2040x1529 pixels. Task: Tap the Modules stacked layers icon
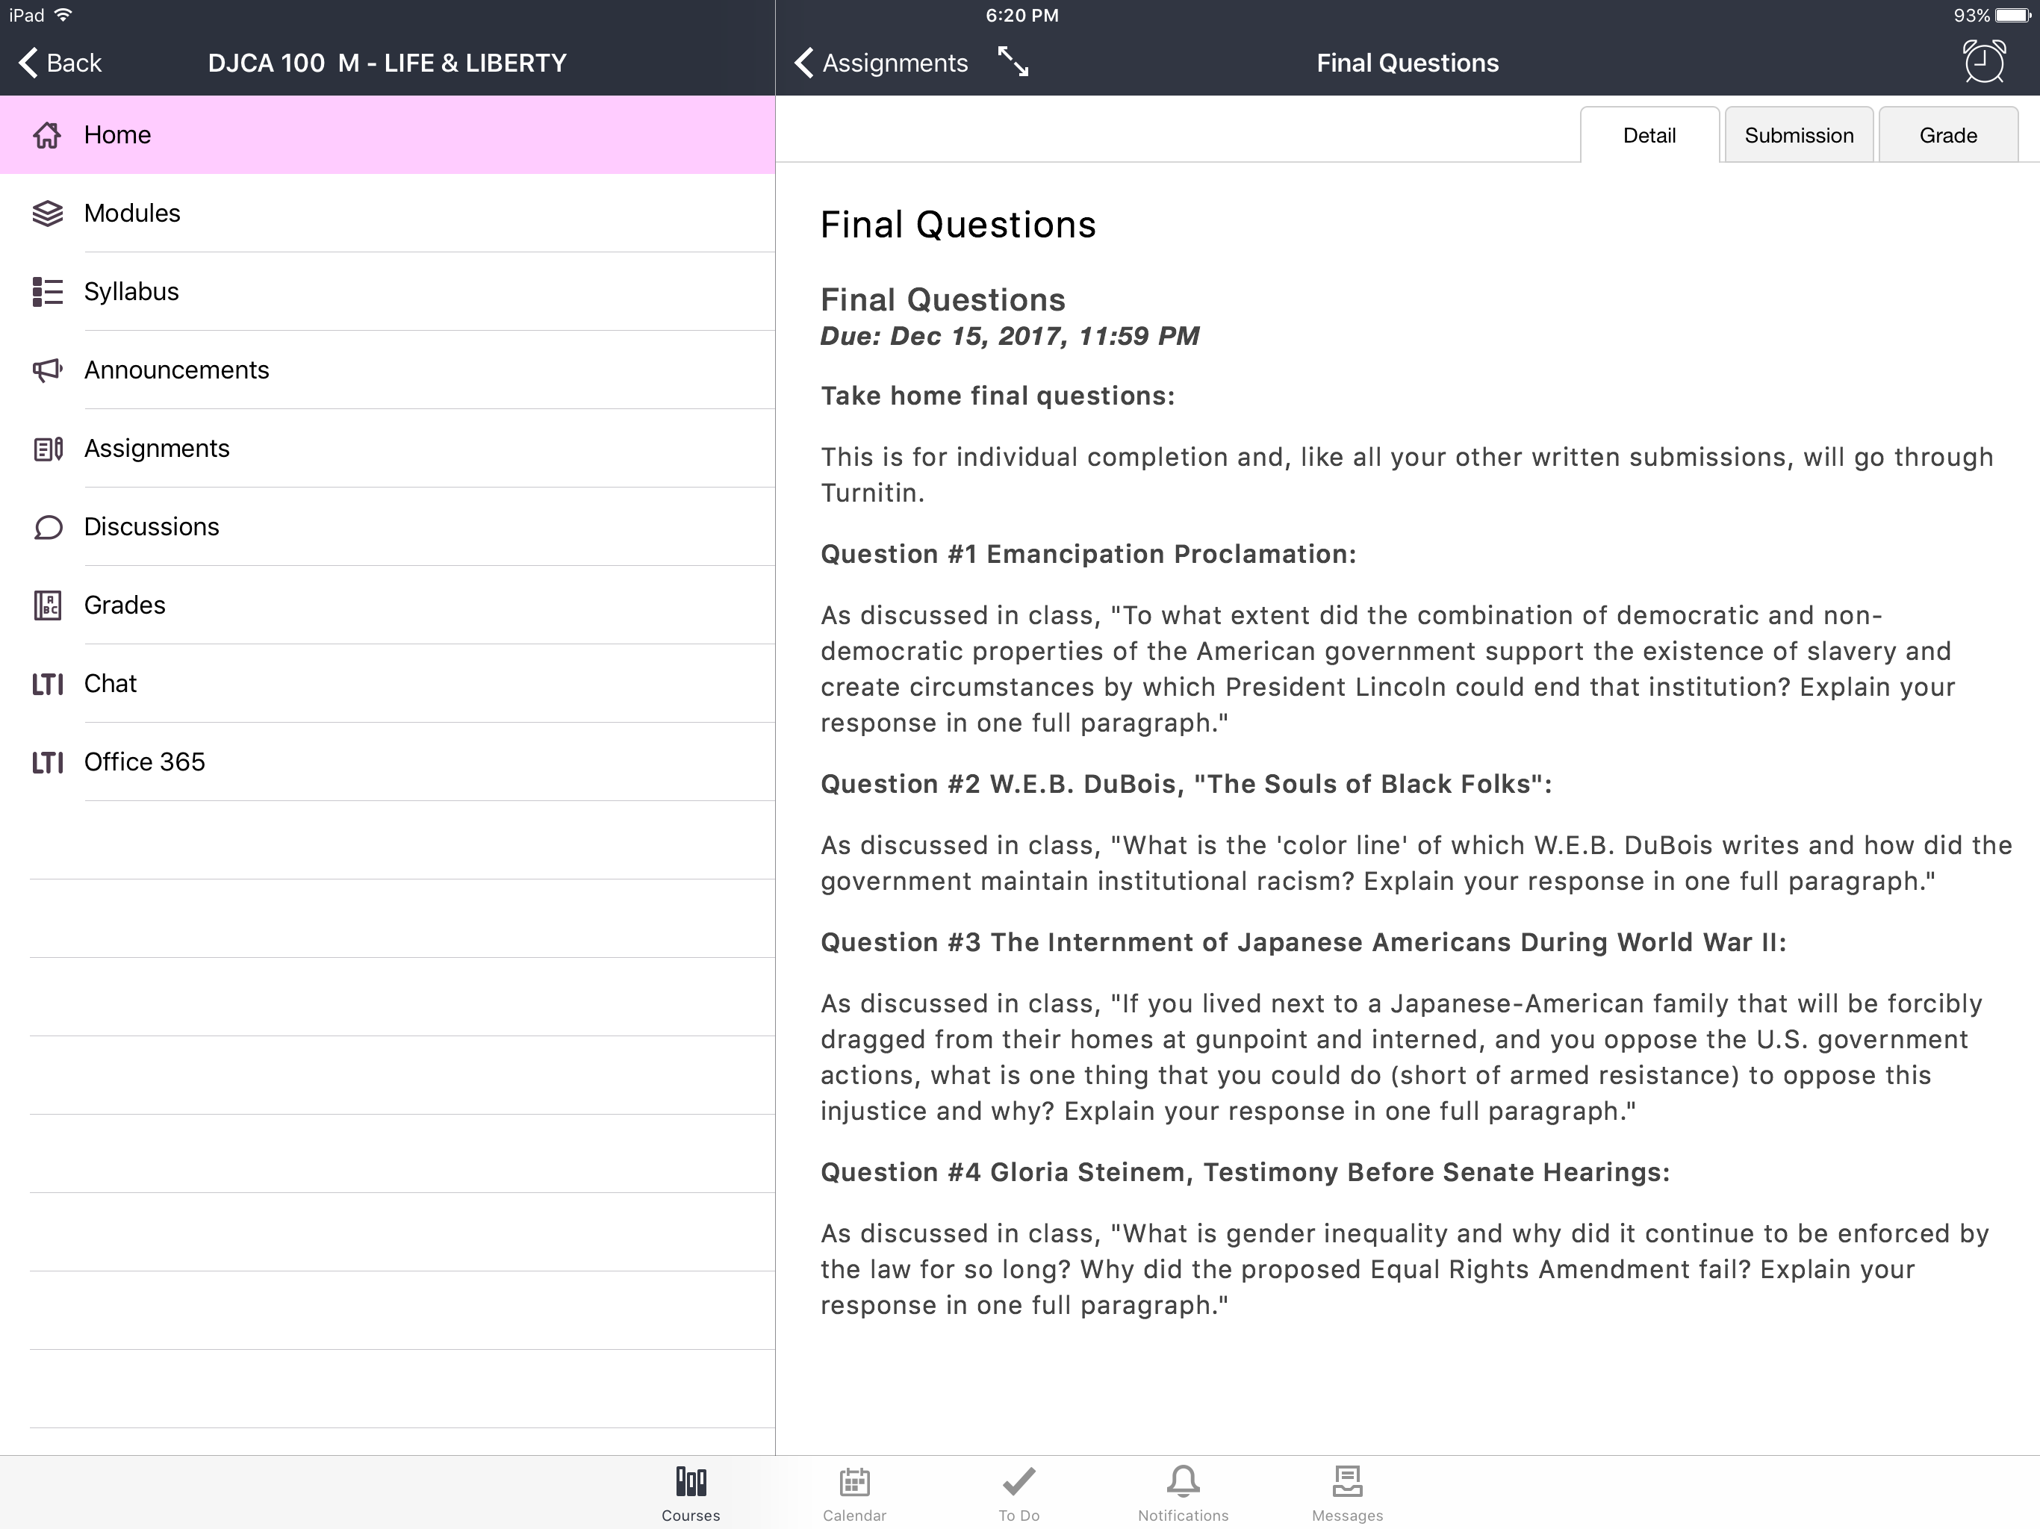[47, 213]
